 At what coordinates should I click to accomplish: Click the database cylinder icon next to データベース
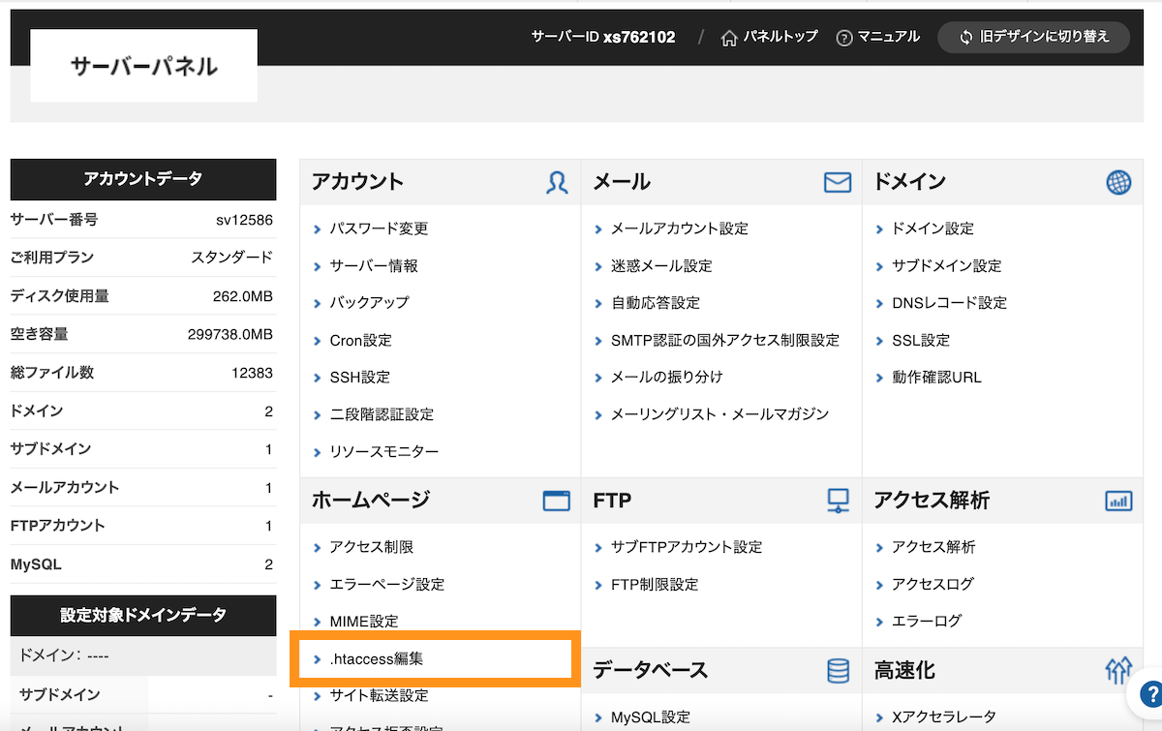(x=837, y=670)
